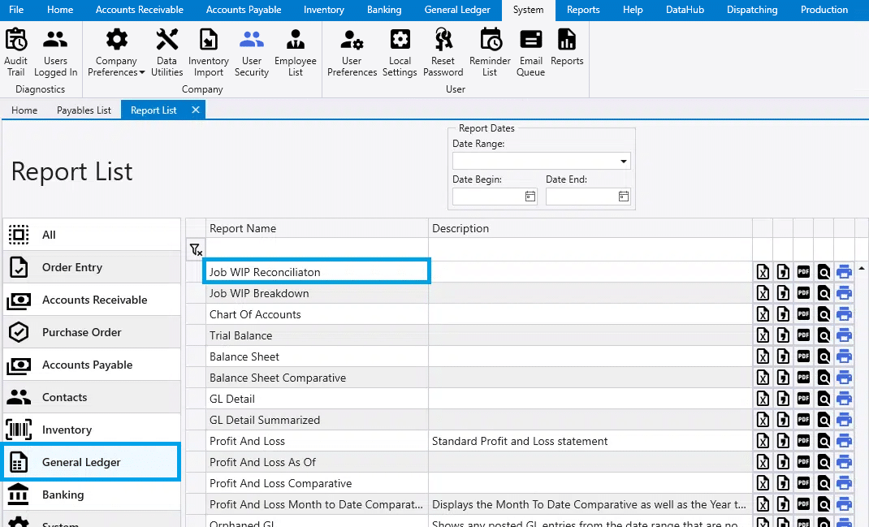Switch to the General Ledger ribbon tab
869x527 pixels.
(x=457, y=10)
